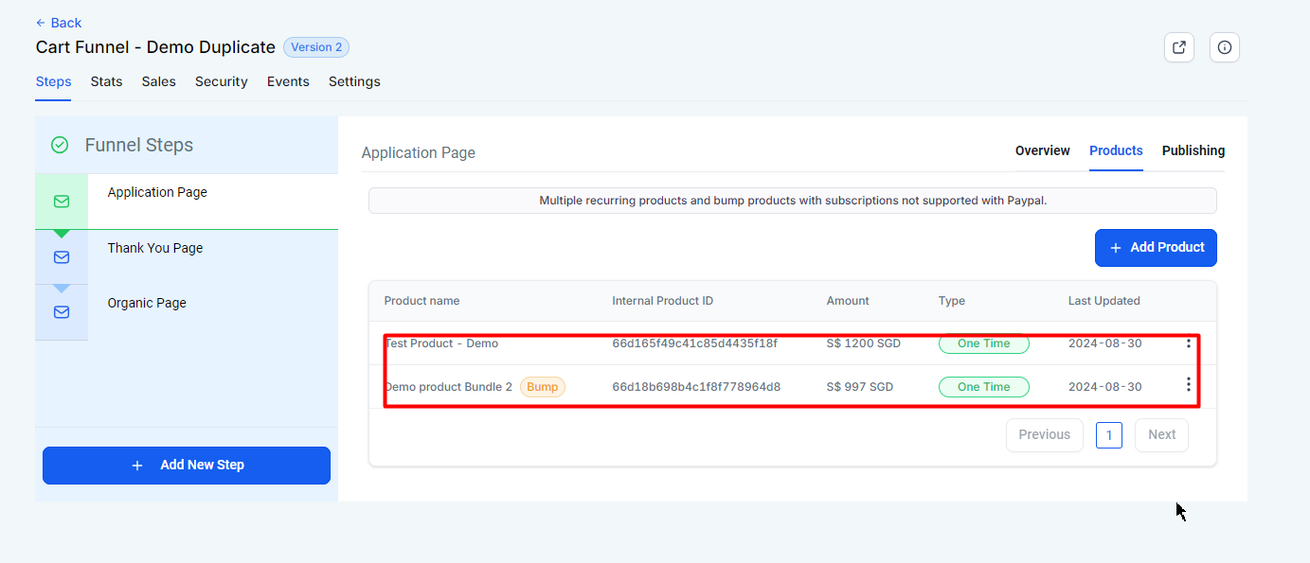Click the Thank You Page envelope icon

(62, 257)
